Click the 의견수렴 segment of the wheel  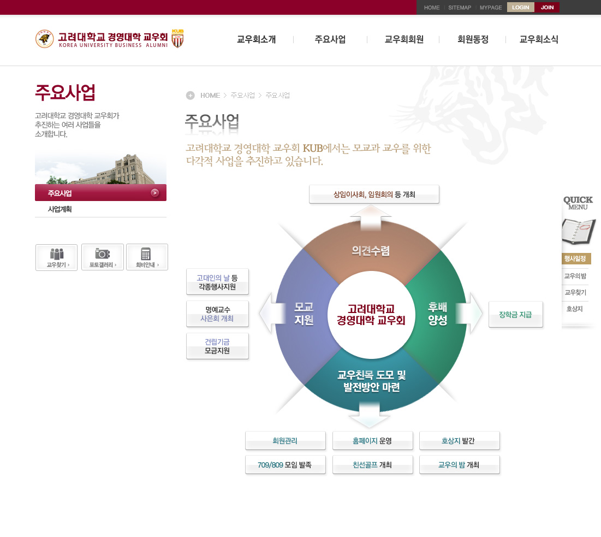[371, 250]
